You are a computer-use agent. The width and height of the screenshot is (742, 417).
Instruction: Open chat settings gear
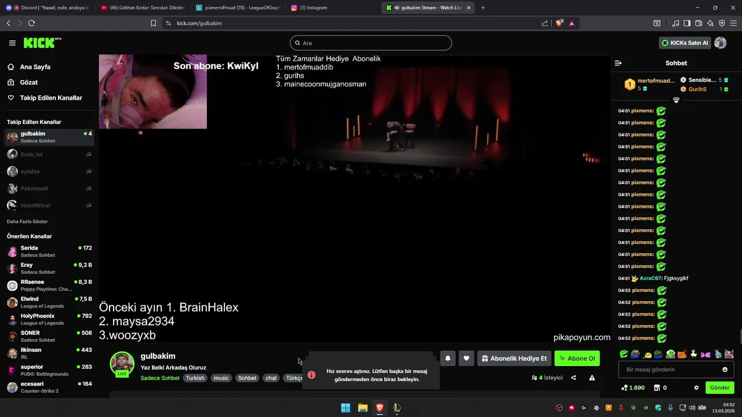coord(696,387)
